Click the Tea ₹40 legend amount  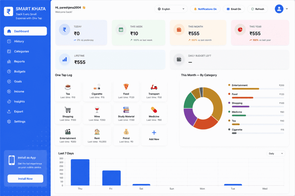click(282, 121)
